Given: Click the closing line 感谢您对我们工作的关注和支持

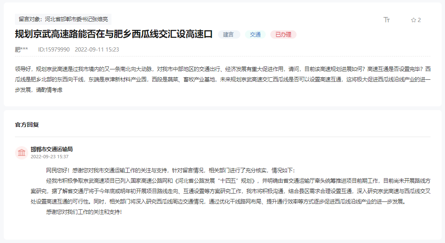Looking at the screenshot, I should pos(84,212).
